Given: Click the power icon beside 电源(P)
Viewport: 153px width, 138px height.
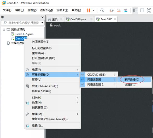Looking at the screenshot, I should 27,70.
